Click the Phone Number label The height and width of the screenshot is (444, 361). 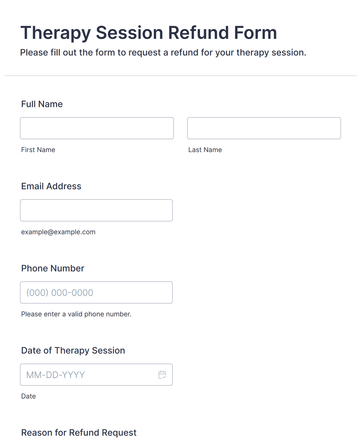tap(53, 268)
